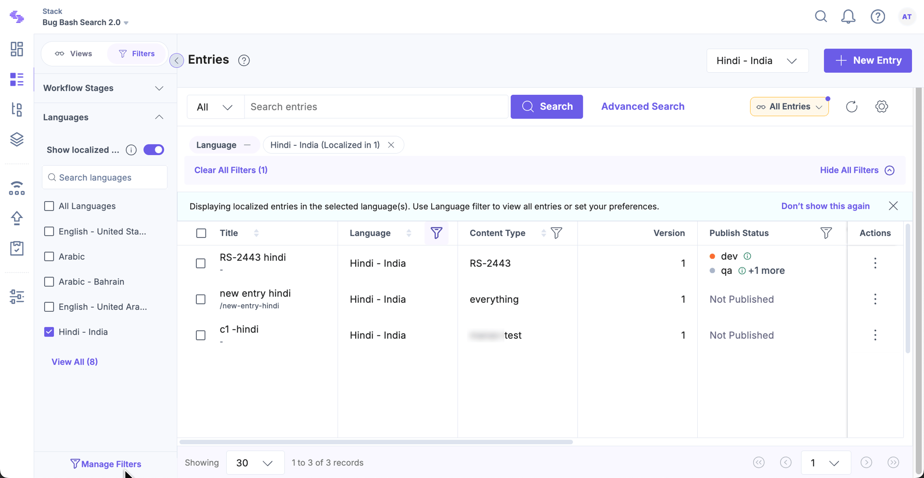This screenshot has height=478, width=924.
Task: Switch to the Filters tab
Action: pos(137,53)
